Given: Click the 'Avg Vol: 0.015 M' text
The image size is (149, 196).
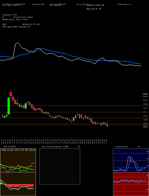Looking at the screenshot, I should tap(95, 5).
